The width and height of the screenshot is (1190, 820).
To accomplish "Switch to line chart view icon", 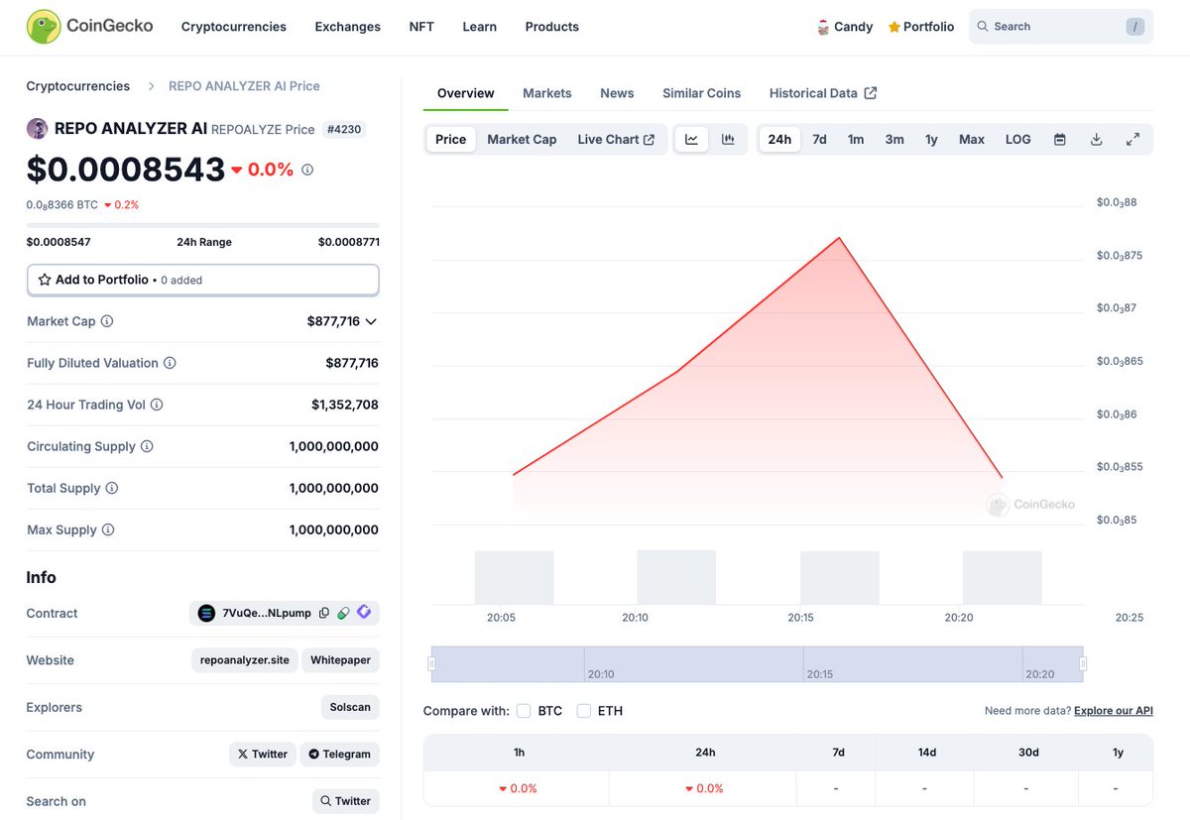I will [x=691, y=140].
